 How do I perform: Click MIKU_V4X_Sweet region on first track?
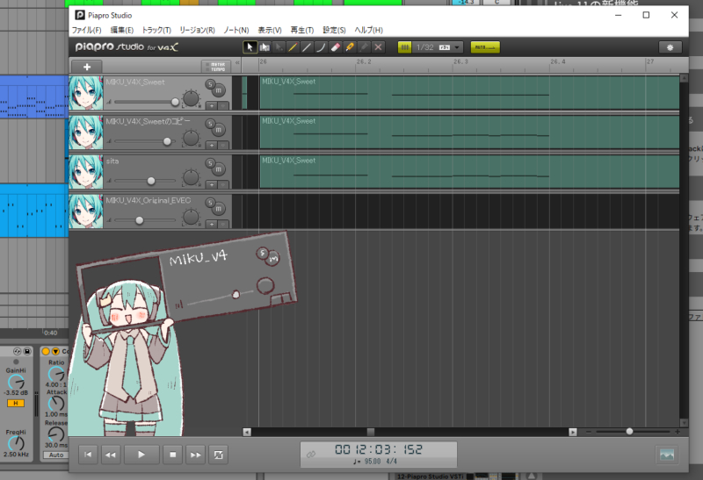click(x=469, y=93)
